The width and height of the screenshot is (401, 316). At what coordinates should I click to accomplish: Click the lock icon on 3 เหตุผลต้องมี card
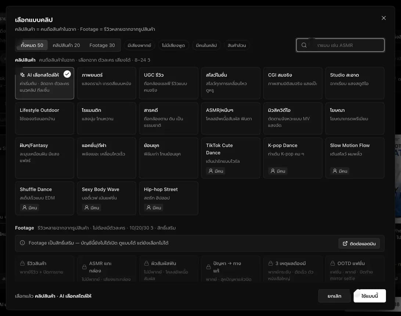point(271,263)
